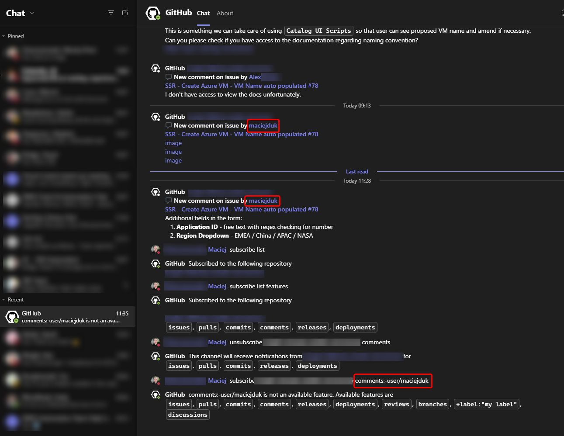Image resolution: width=564 pixels, height=436 pixels.
Task: Click Maciej mention in unsubscribe message
Action: [x=217, y=342]
